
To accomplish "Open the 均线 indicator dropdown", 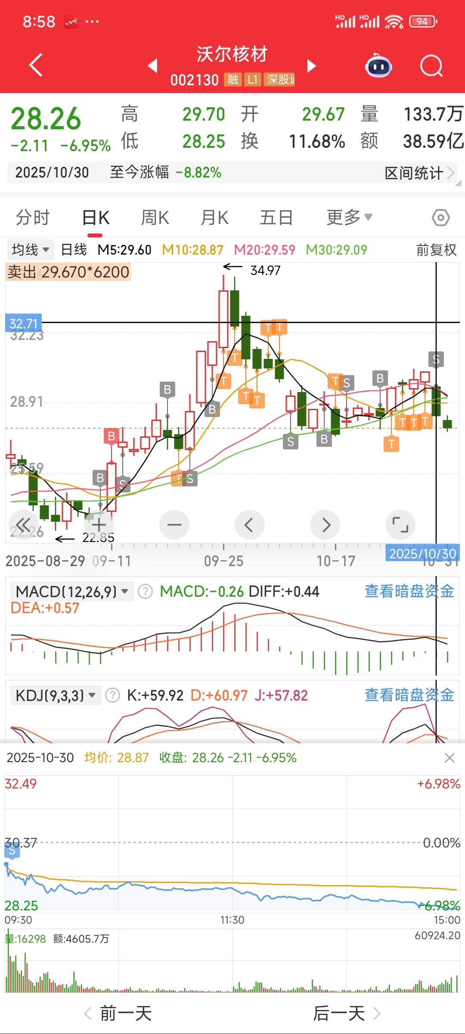I will 30,250.
